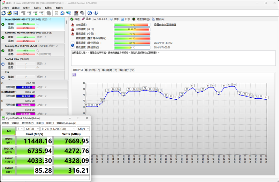Click the C: 12.7 GB free space bar
279x182 pixels.
(26, 87)
